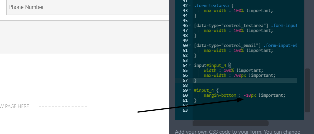Place cursor on width property at line 55
Image resolution: width=314 pixels, height=134 pixels.
point(210,70)
